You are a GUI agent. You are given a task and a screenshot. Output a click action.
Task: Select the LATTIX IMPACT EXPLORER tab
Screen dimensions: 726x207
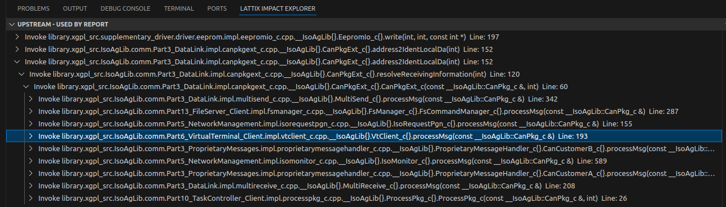pos(278,9)
